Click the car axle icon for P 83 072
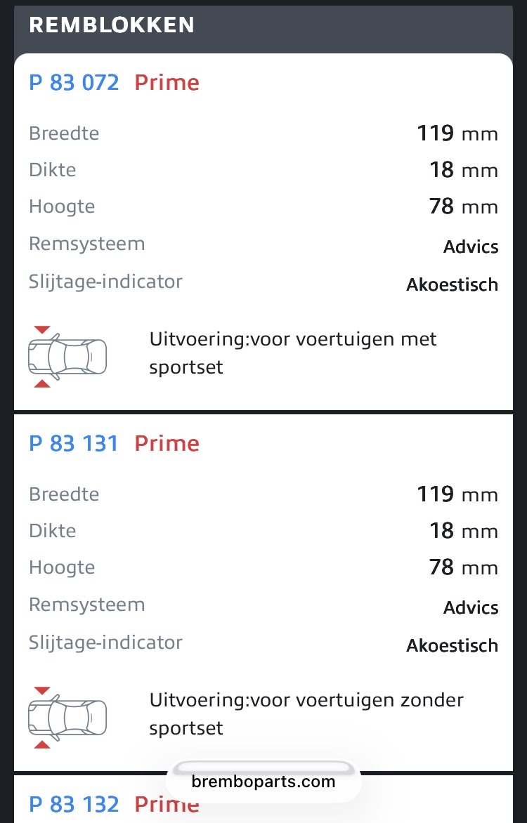Image resolution: width=527 pixels, height=823 pixels. click(67, 357)
